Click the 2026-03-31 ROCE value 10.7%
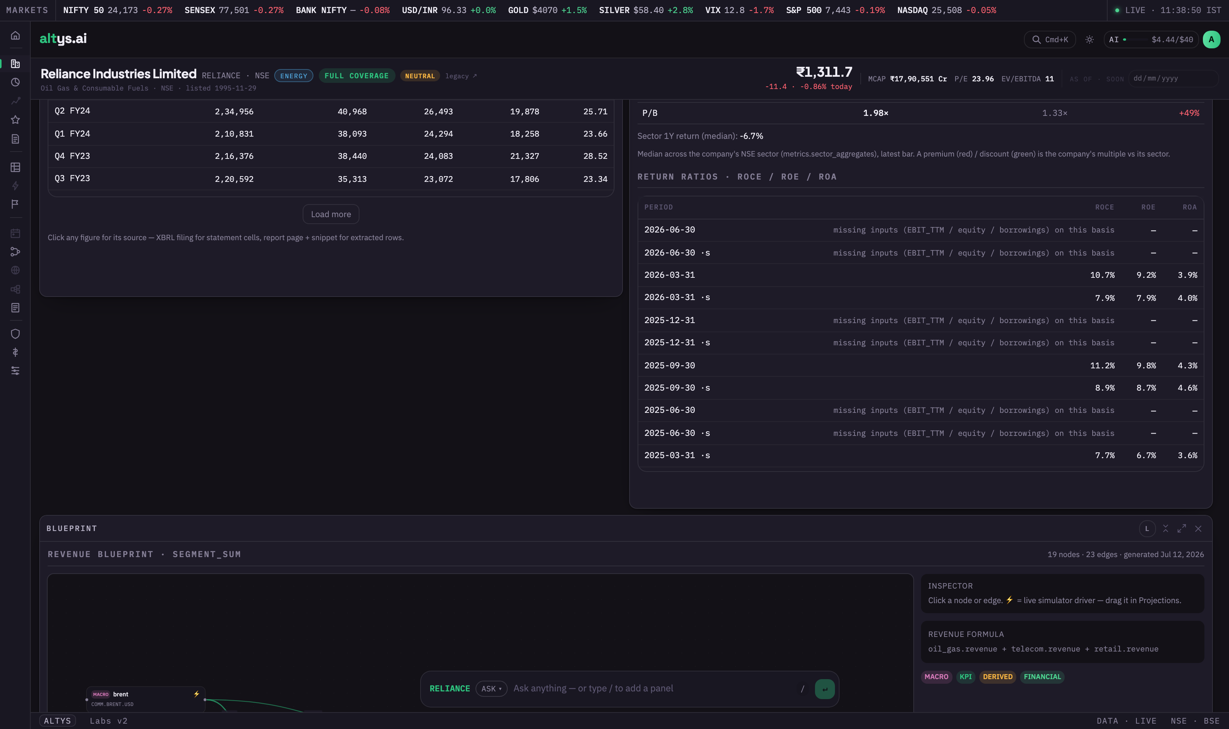Screen dimensions: 1229x729 1102,275
